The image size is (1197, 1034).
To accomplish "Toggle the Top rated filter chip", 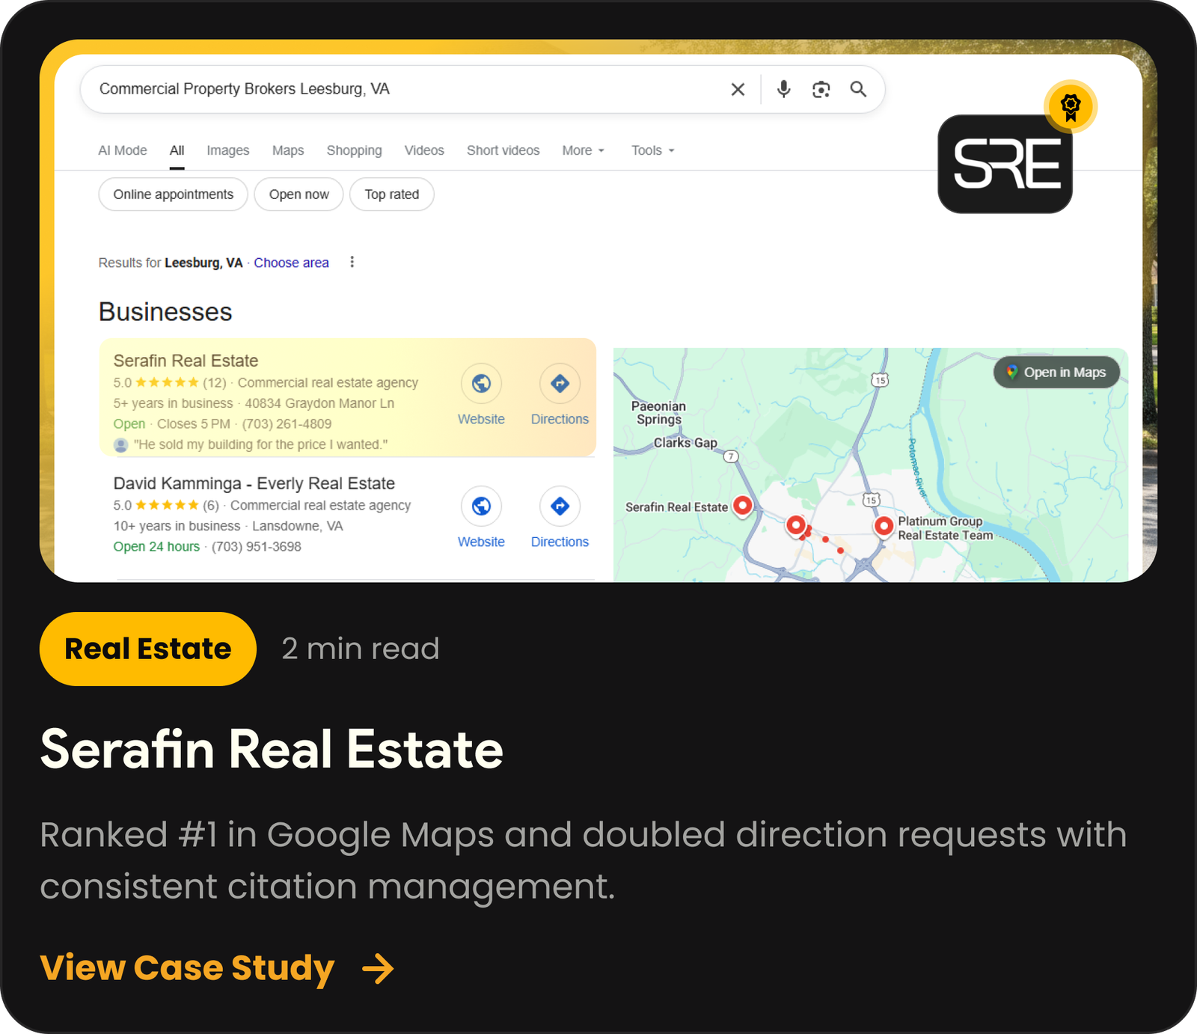I will pyautogui.click(x=392, y=195).
